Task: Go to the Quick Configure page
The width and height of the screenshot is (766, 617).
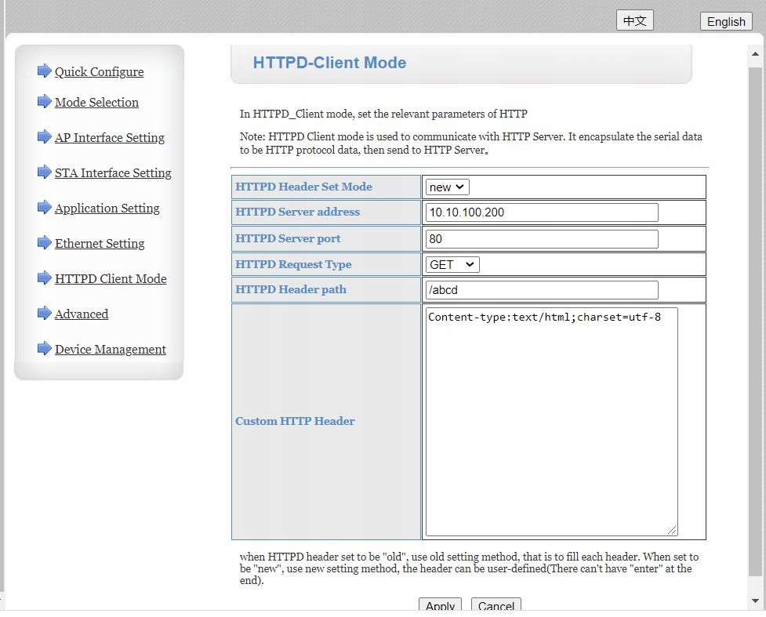Action: pos(99,72)
